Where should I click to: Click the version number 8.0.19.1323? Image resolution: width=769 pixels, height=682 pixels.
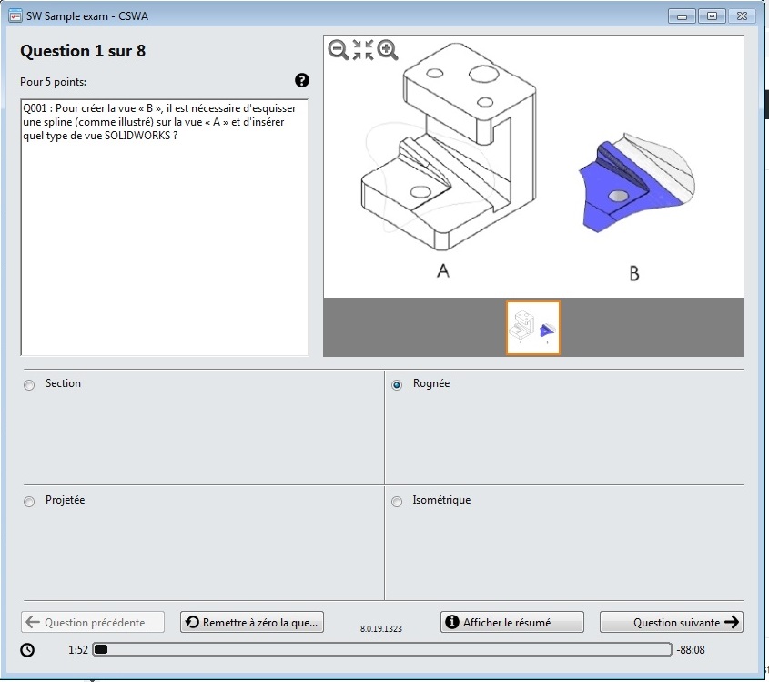coord(381,628)
